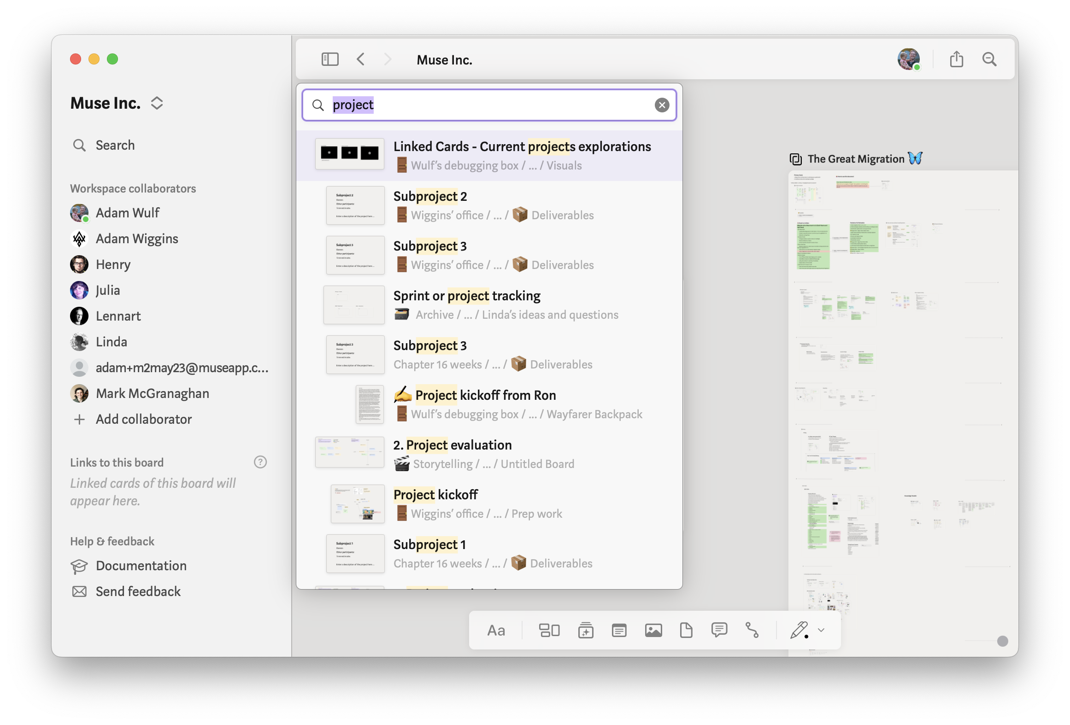Expand the pen options chevron
The width and height of the screenshot is (1070, 725).
[821, 630]
